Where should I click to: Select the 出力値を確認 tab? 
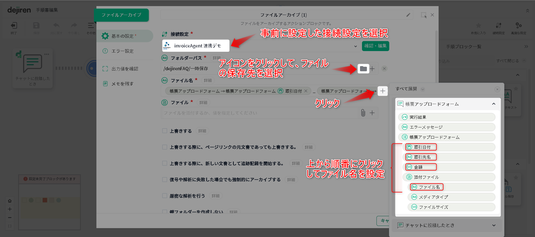click(125, 69)
